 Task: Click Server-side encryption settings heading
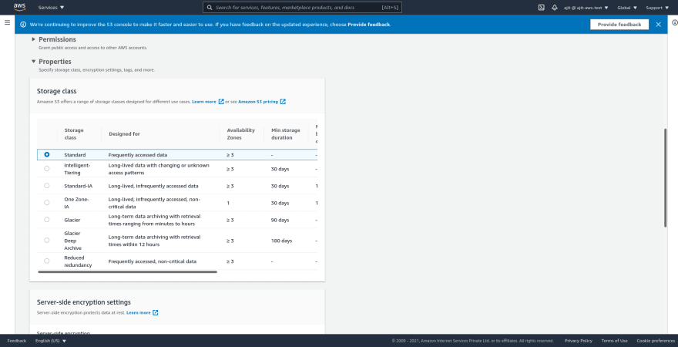(84, 302)
